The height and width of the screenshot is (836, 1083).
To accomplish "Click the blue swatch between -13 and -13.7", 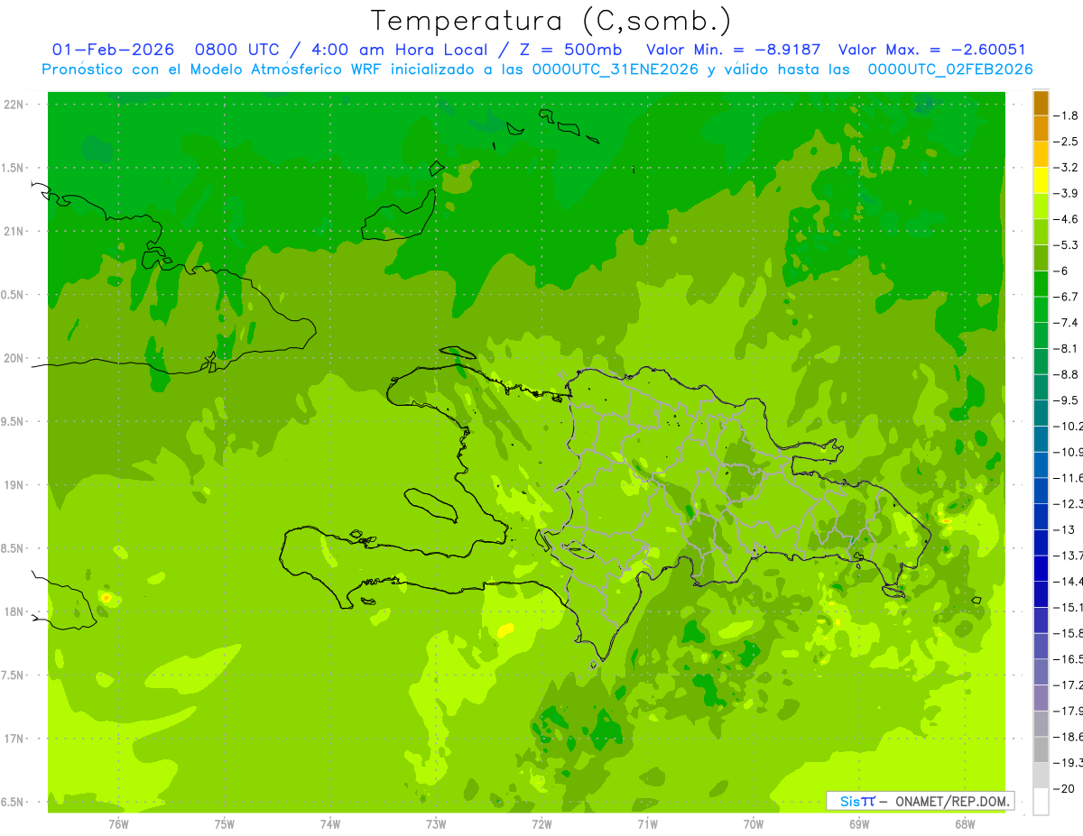I will click(x=1041, y=542).
